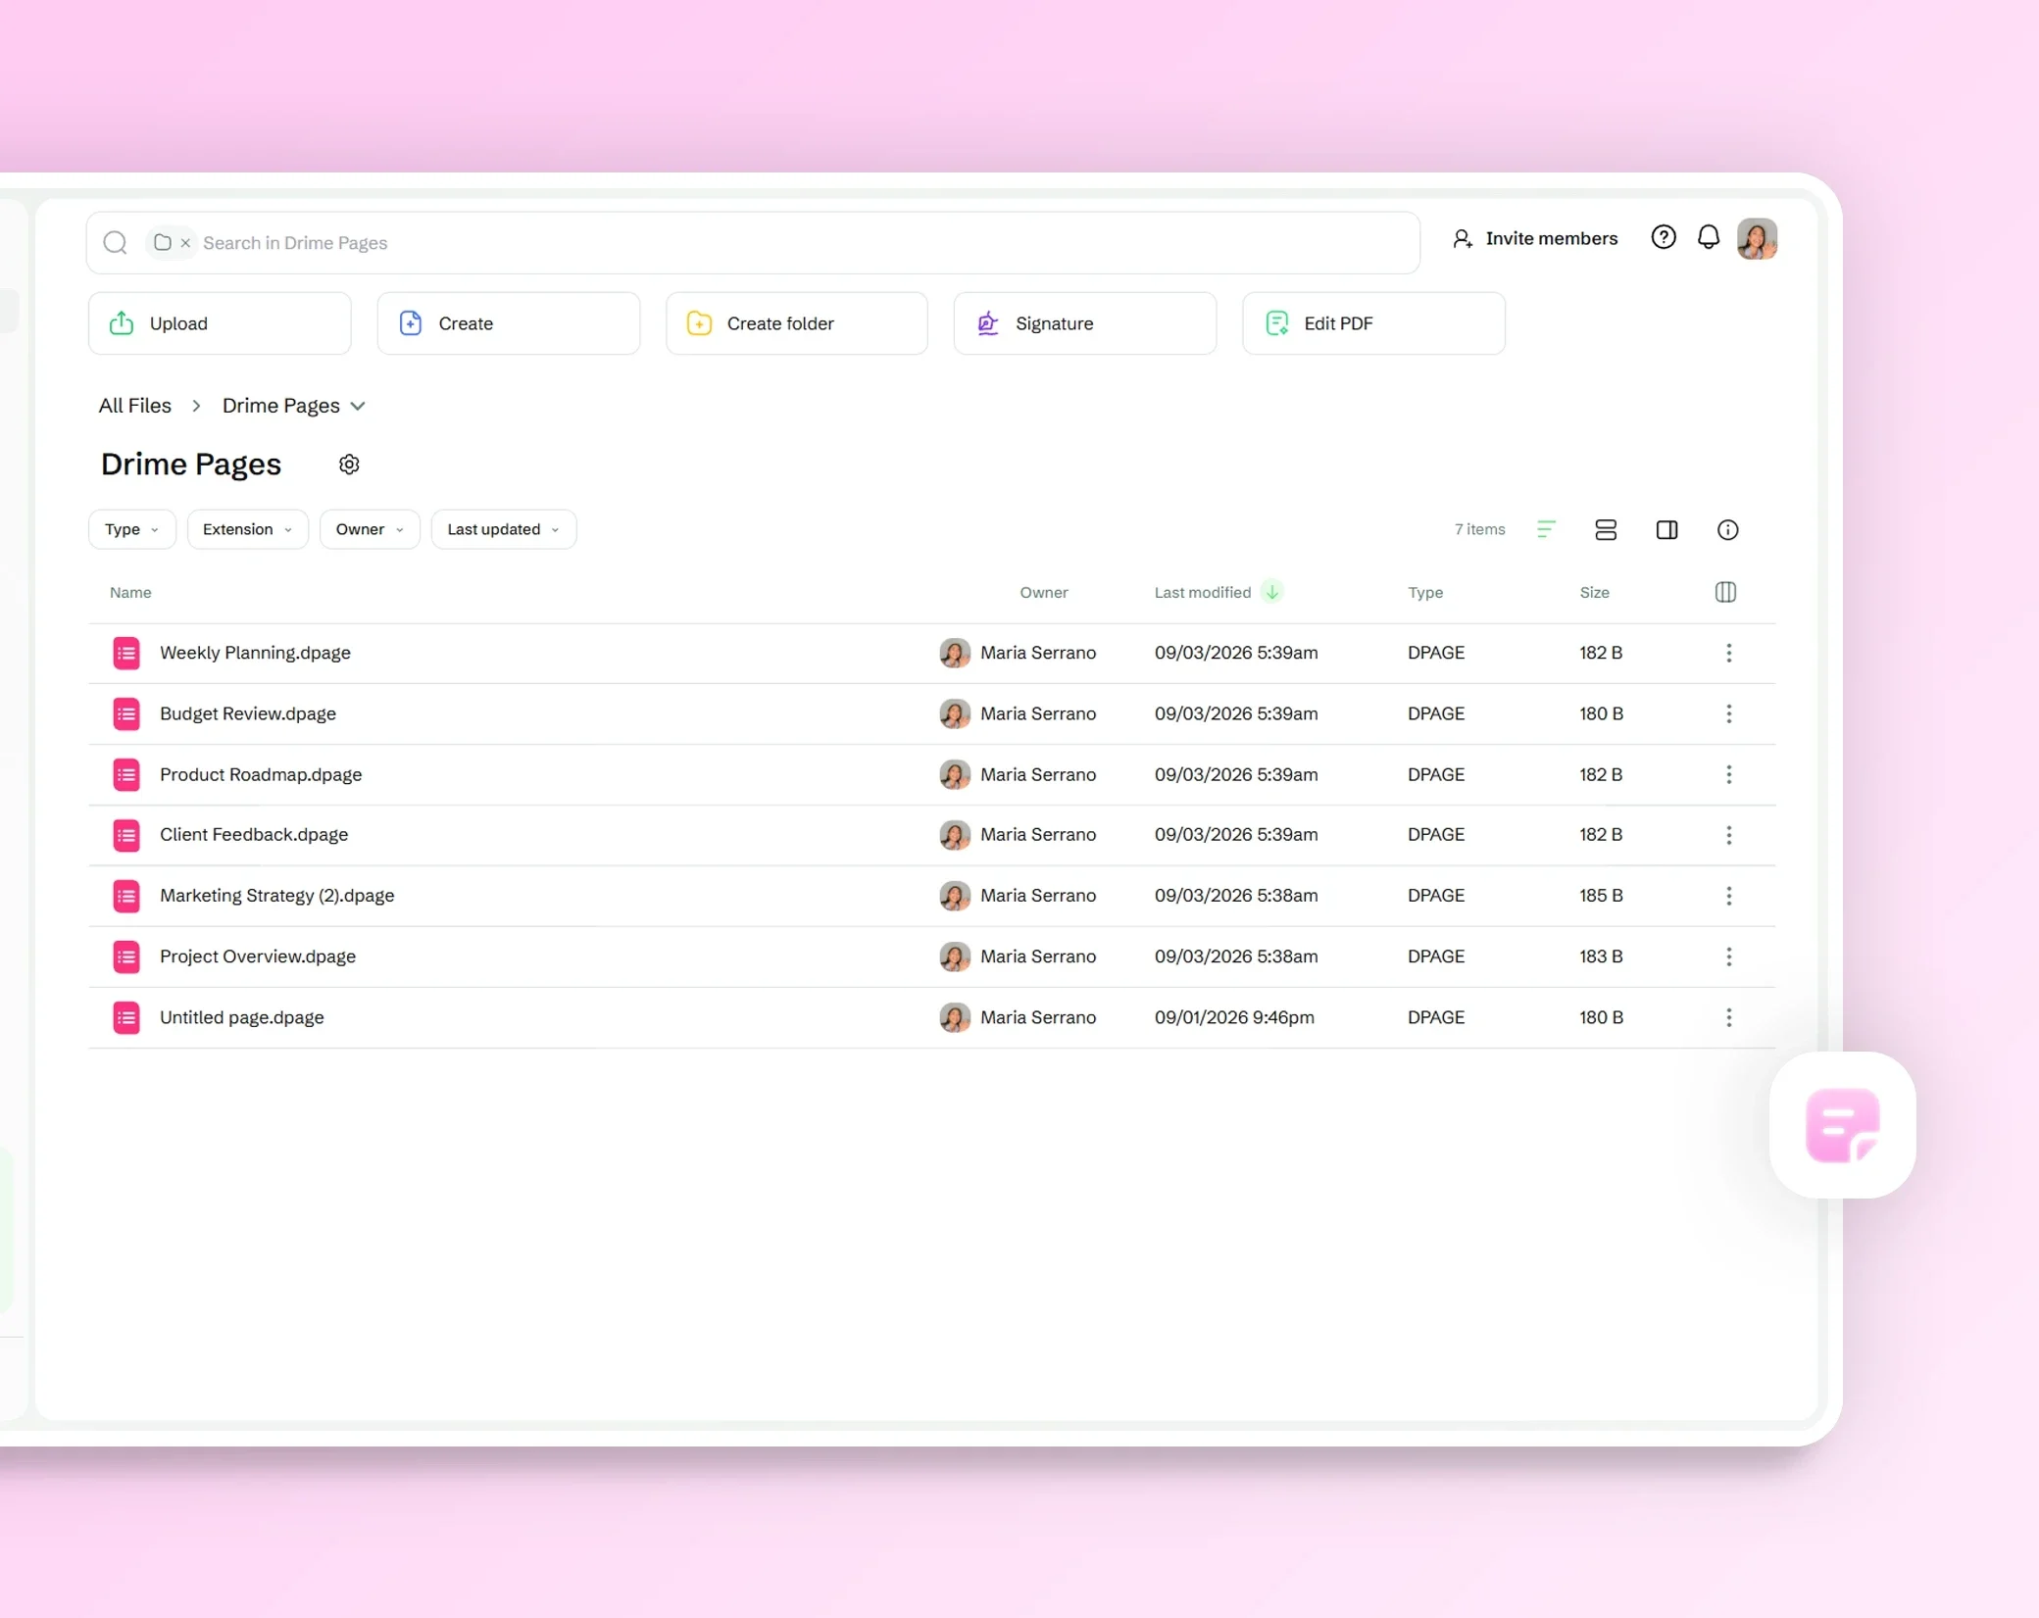
Task: Click the Create button
Action: coord(508,323)
